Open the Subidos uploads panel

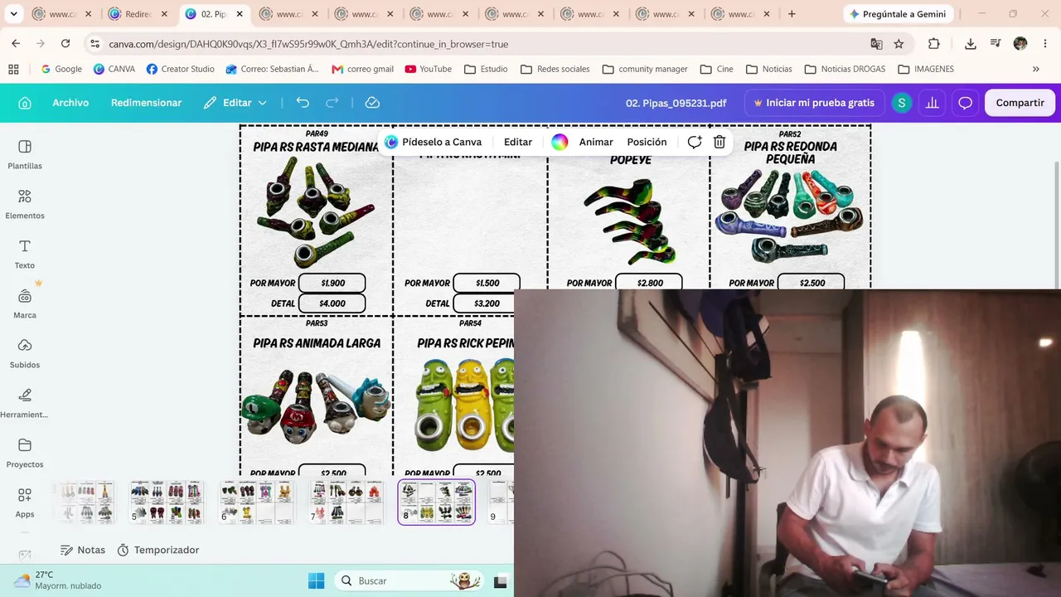tap(25, 354)
